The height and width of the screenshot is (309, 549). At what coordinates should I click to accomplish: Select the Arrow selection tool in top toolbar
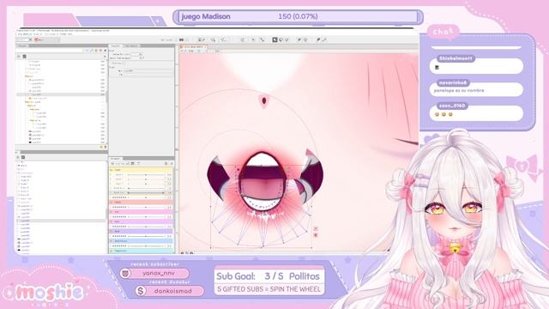pos(274,40)
